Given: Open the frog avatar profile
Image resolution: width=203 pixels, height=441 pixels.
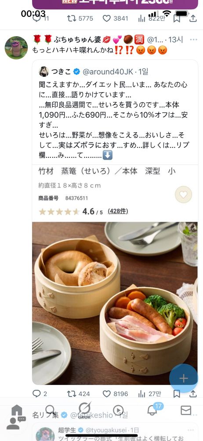Looking at the screenshot, I should click(16, 48).
